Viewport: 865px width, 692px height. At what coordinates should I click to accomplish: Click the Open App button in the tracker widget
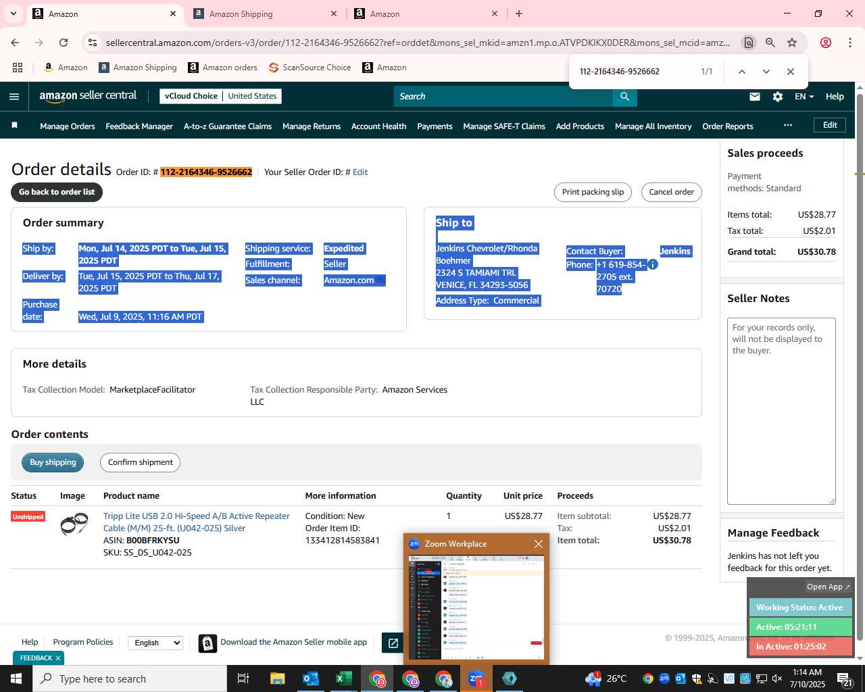point(829,587)
